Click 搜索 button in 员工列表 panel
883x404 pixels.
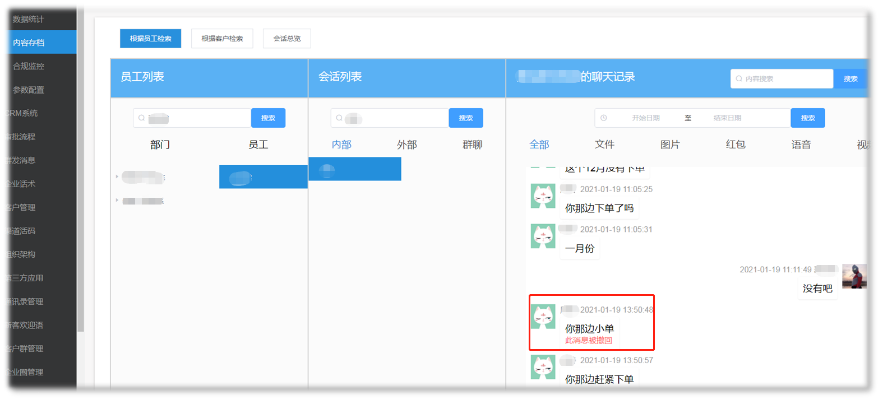[268, 118]
